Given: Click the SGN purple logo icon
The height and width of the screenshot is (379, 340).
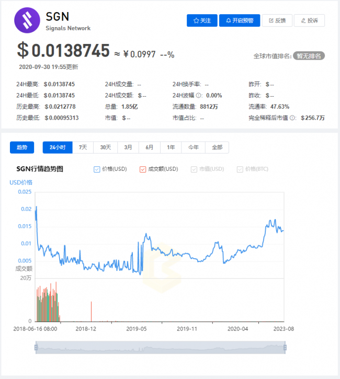Looking at the screenshot, I should tap(27, 20).
